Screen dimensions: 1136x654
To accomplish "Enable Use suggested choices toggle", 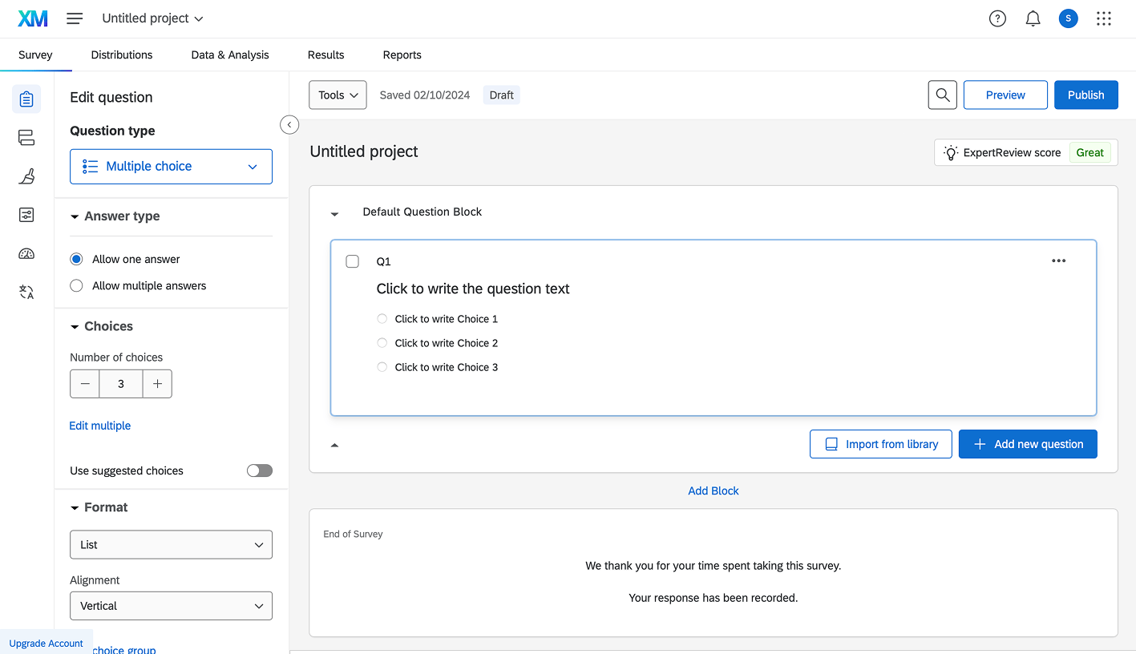I will pyautogui.click(x=259, y=470).
